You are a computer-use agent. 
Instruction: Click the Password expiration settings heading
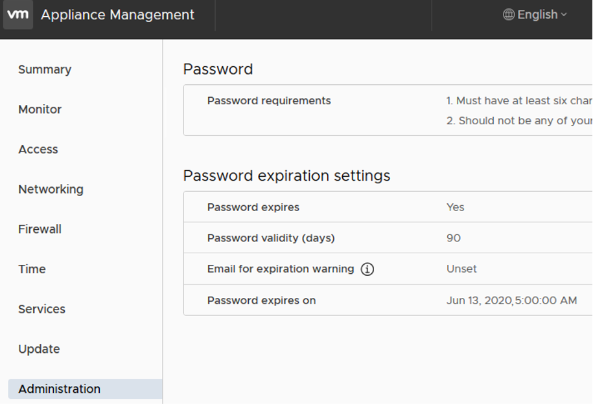(287, 175)
